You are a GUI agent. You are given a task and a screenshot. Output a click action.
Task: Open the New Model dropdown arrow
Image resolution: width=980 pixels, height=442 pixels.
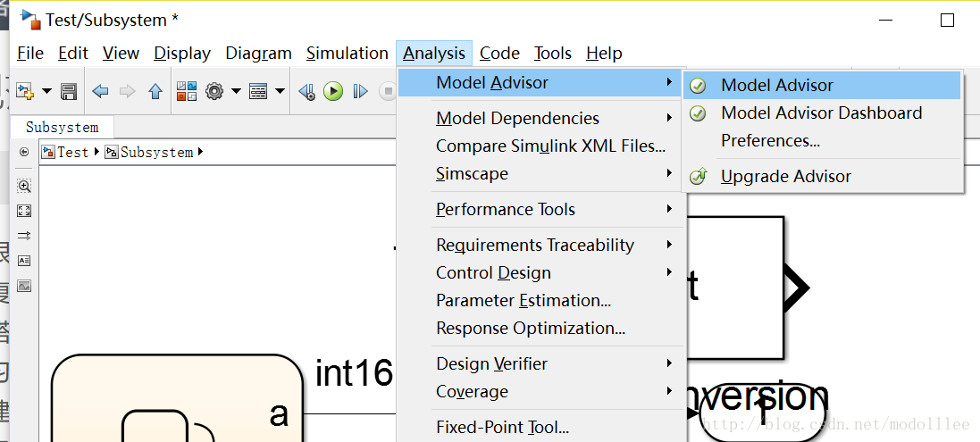coord(46,91)
